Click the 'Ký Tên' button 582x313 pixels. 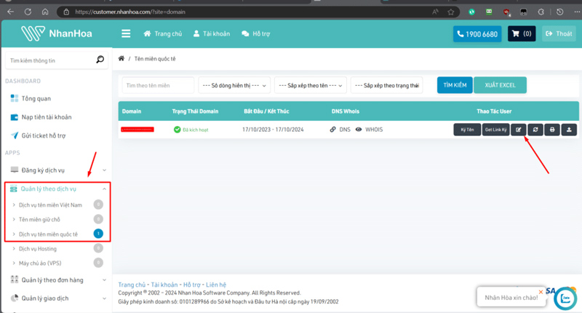(x=467, y=130)
